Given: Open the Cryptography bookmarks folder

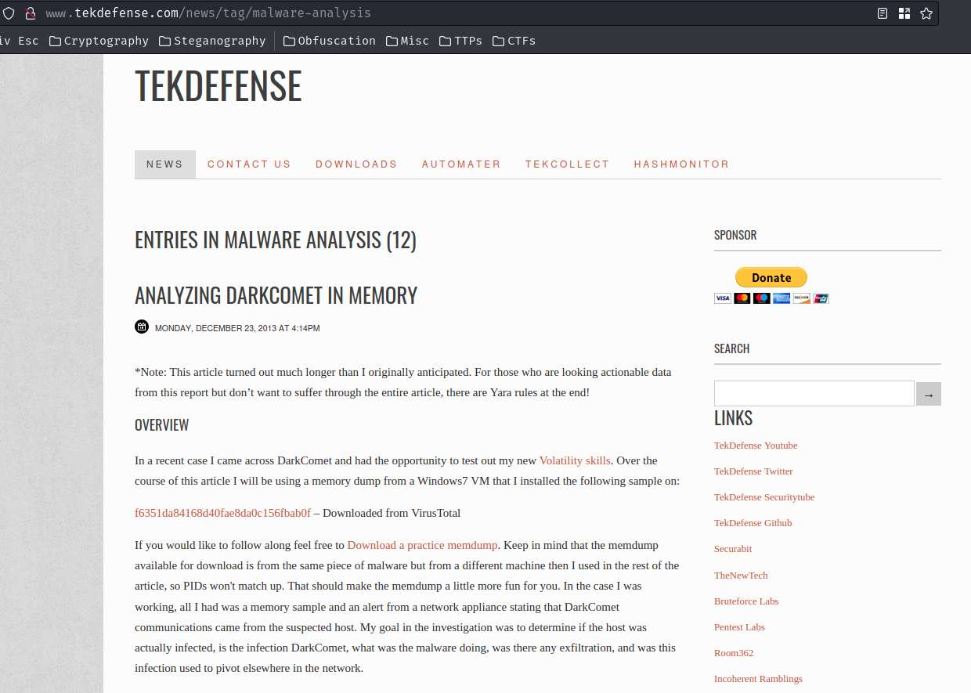Looking at the screenshot, I should (99, 41).
